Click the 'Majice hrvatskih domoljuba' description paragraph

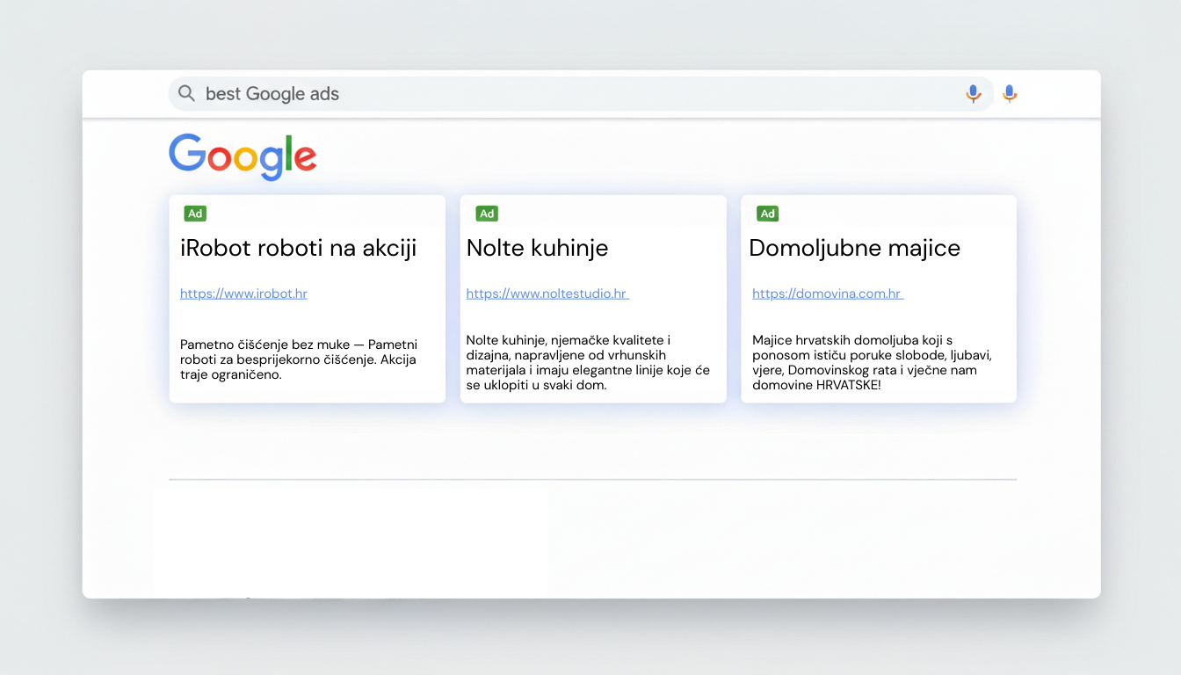872,362
